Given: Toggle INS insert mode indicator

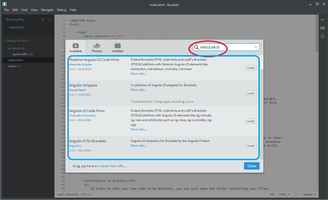Looking at the screenshot, I should coord(272,194).
